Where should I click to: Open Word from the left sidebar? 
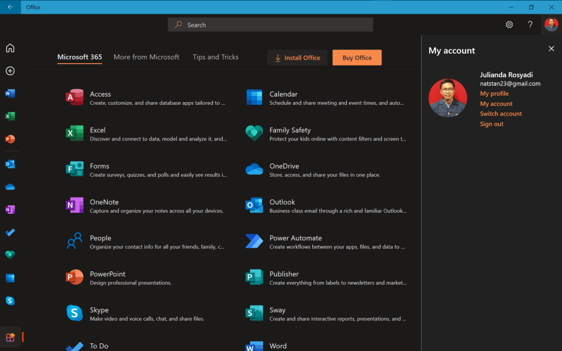tap(10, 93)
